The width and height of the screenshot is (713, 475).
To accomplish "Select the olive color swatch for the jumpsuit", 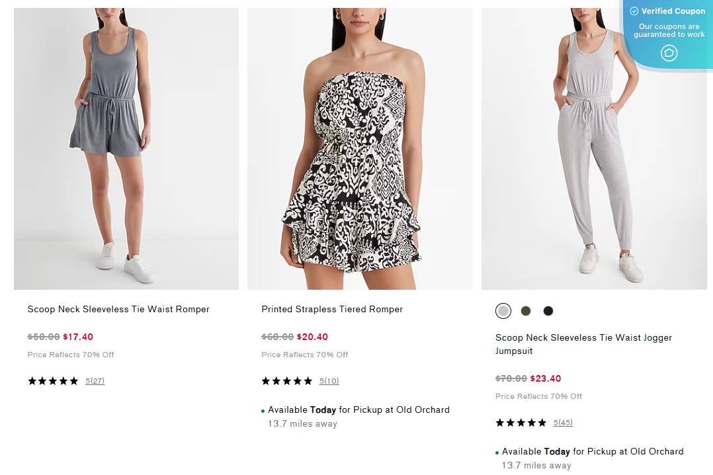I will coord(526,310).
